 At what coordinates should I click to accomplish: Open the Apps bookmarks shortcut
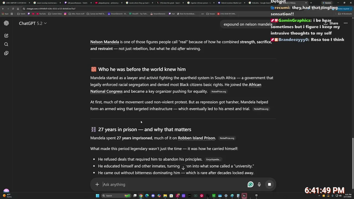5,14
